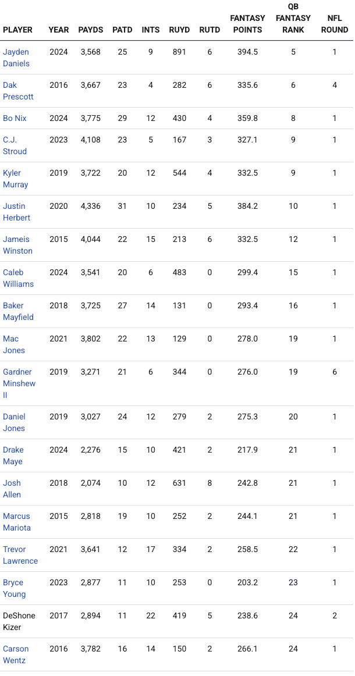
Task: Open Gardner Minshew II link
Action: [x=19, y=383]
